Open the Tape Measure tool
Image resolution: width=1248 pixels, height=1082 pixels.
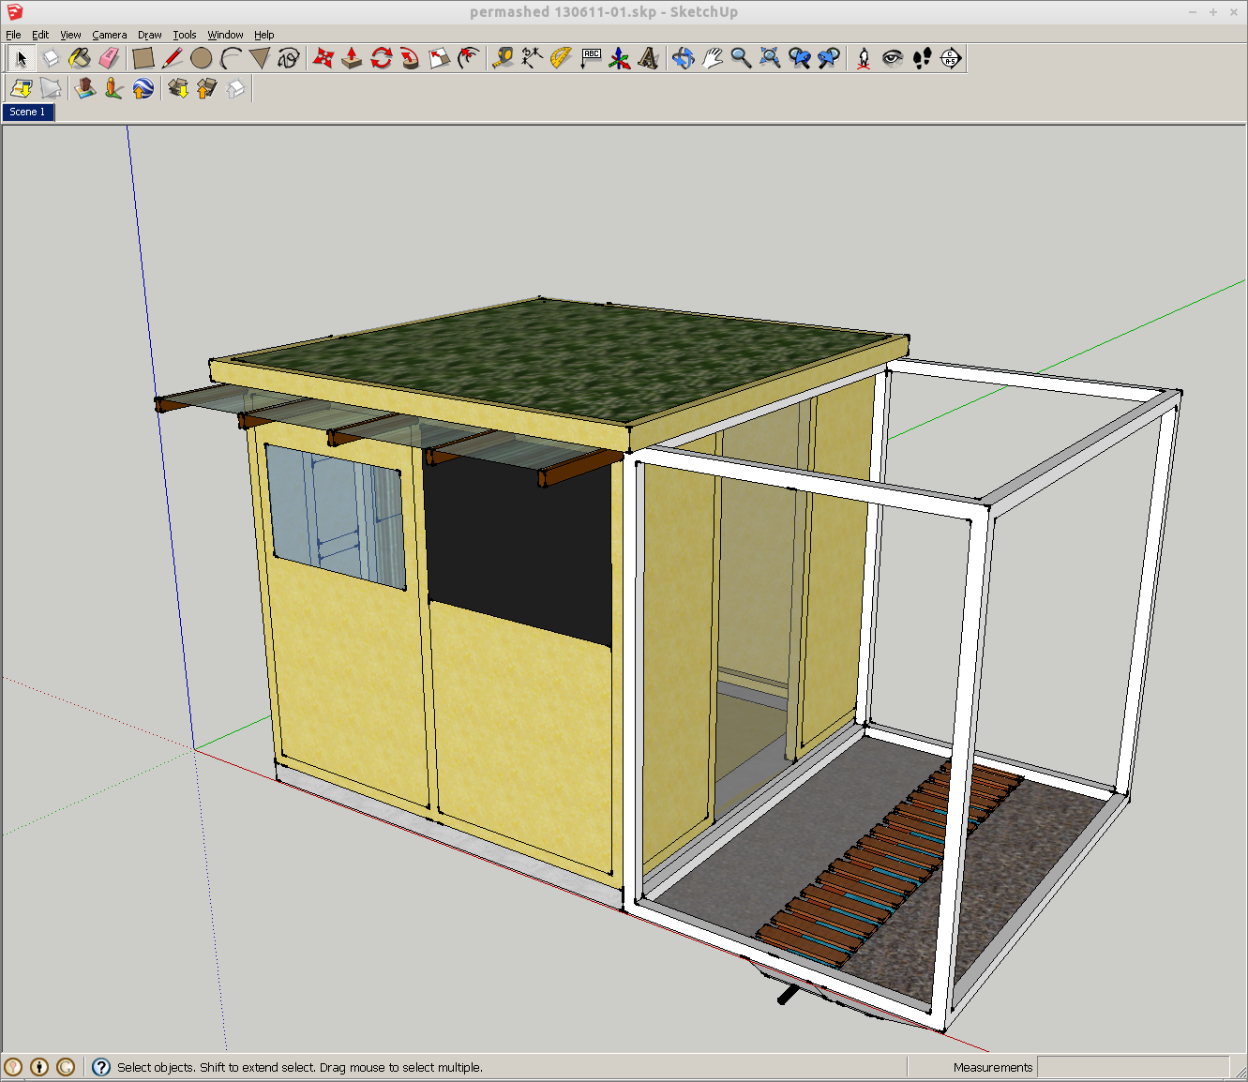504,58
